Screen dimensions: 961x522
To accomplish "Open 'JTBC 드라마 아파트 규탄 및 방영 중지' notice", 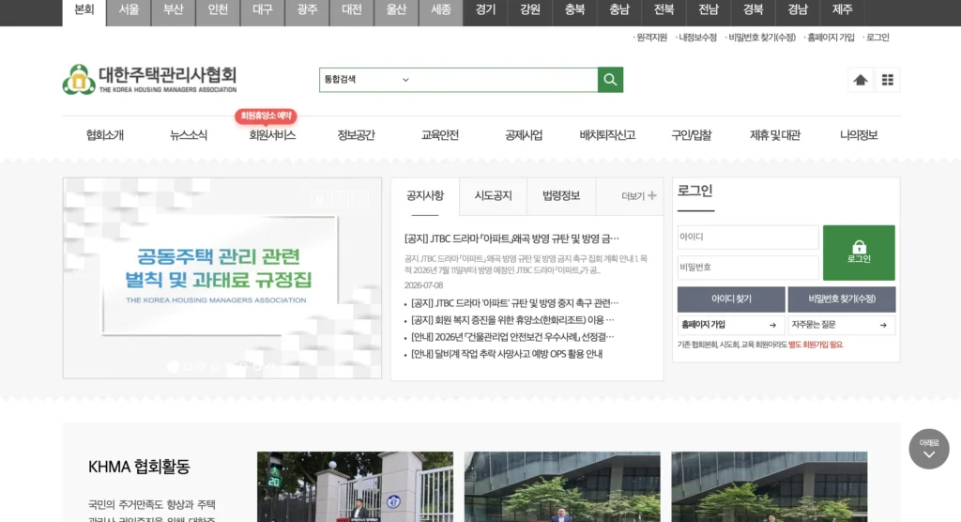I will 514,303.
